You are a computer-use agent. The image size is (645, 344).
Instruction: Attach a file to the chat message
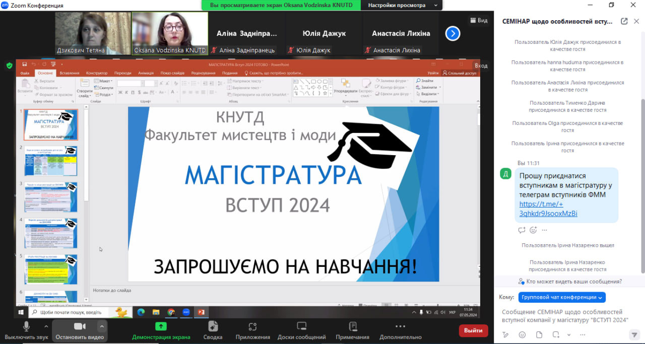coord(539,334)
